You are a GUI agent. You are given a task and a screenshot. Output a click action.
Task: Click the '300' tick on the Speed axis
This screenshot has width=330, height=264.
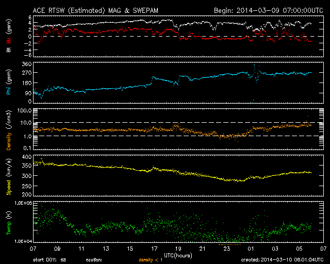[x=27, y=176]
